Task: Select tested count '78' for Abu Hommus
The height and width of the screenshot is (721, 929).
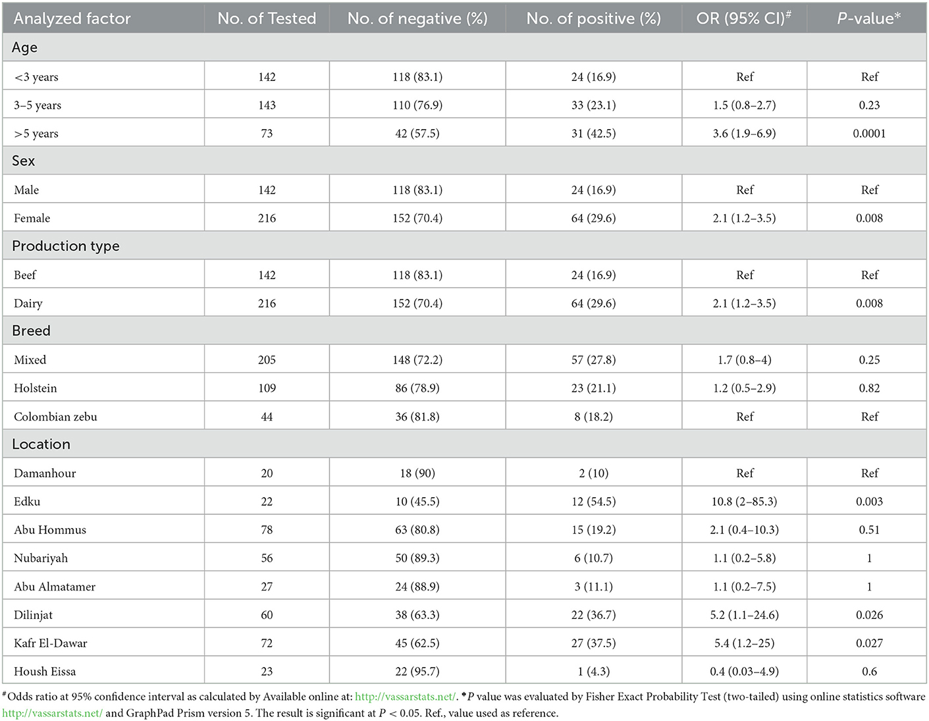Action: tap(267, 530)
